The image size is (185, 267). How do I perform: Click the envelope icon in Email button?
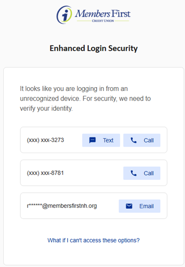[x=129, y=206]
